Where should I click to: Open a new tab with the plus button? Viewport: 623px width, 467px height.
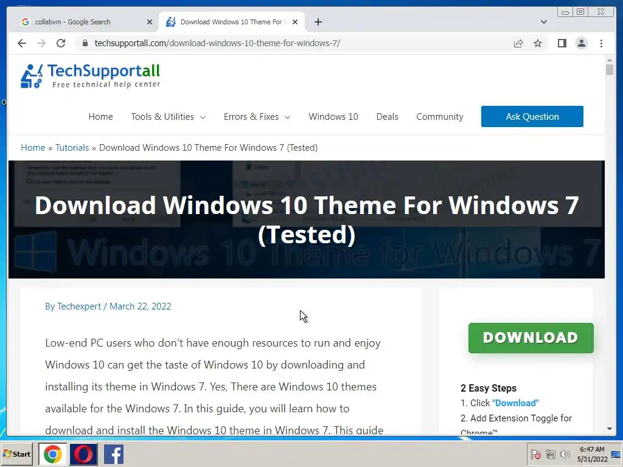pos(318,22)
